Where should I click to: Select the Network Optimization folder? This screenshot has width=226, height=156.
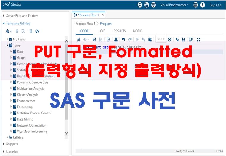32,125
